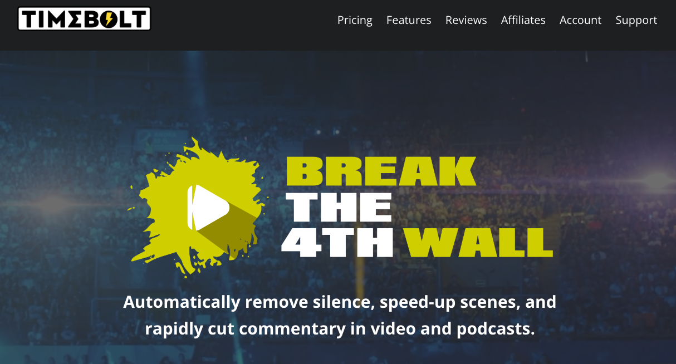
Task: Open the Affiliates link
Action: pyautogui.click(x=523, y=20)
